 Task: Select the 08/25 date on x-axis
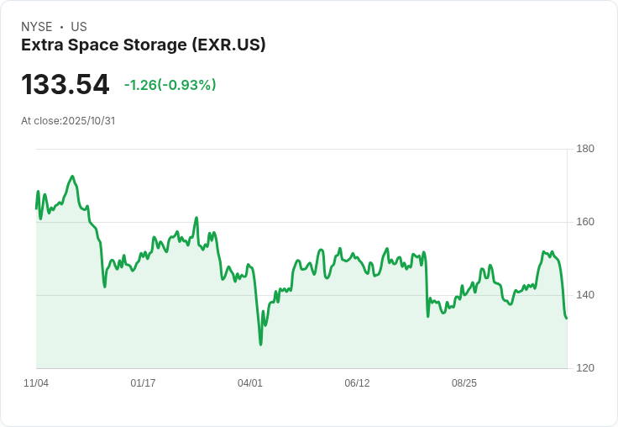pos(464,383)
